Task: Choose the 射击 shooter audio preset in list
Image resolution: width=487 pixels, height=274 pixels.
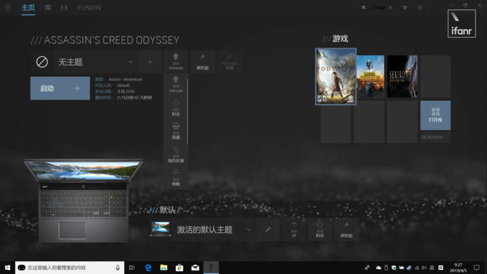Action: pos(176,108)
